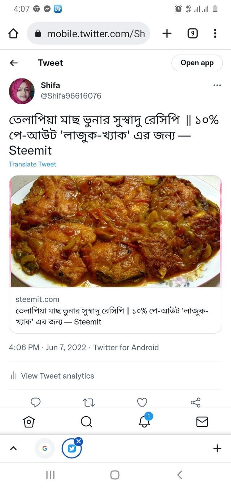Viewport: 231px width, 489px height.
Task: Click the Translate Tweet link
Action: (32, 164)
